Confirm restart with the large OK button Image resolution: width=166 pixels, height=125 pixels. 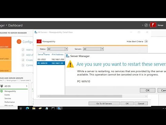147,90
